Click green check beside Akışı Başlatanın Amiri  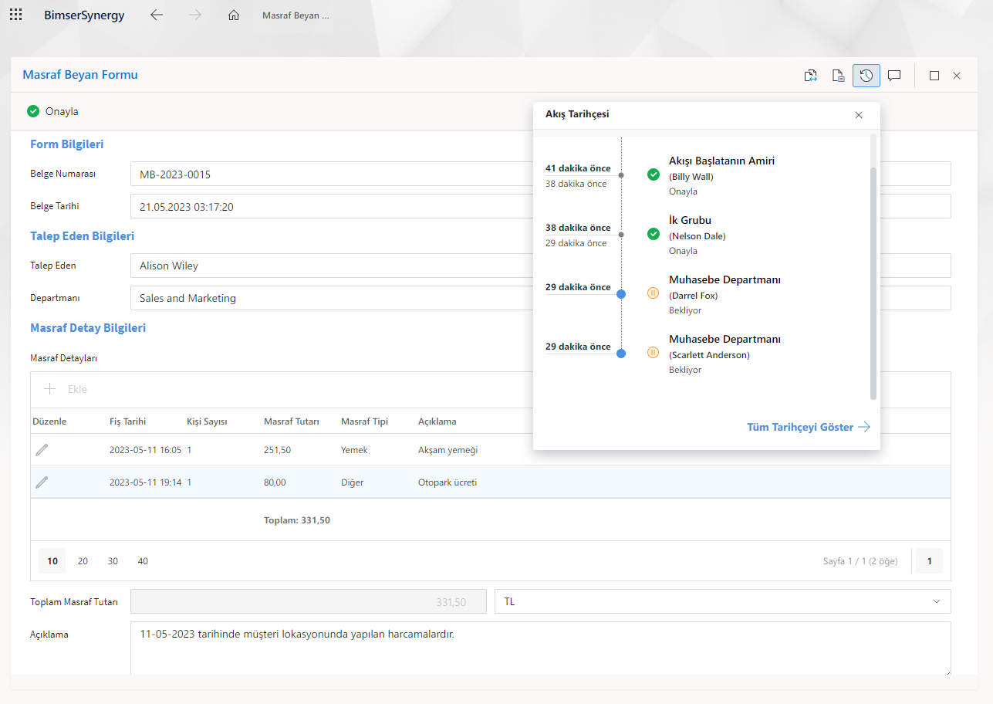click(654, 174)
